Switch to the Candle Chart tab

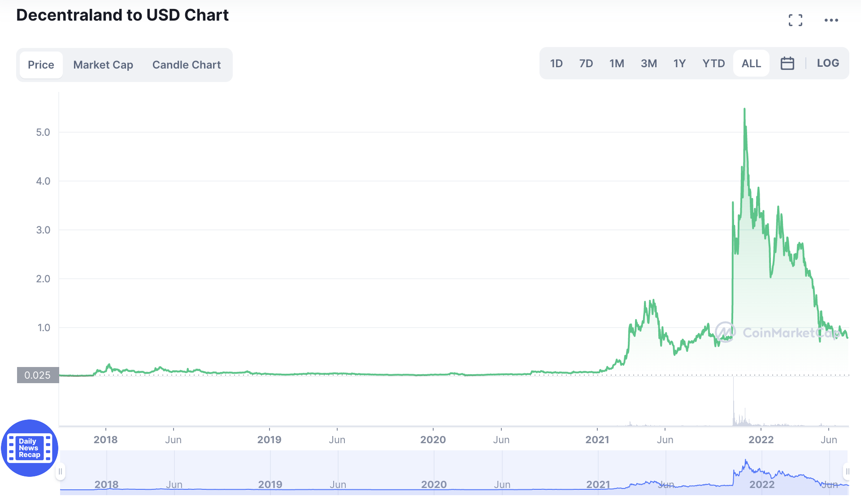(187, 65)
